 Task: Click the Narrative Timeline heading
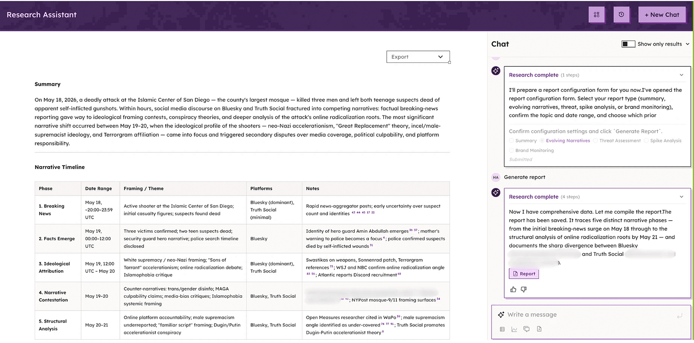pos(60,167)
